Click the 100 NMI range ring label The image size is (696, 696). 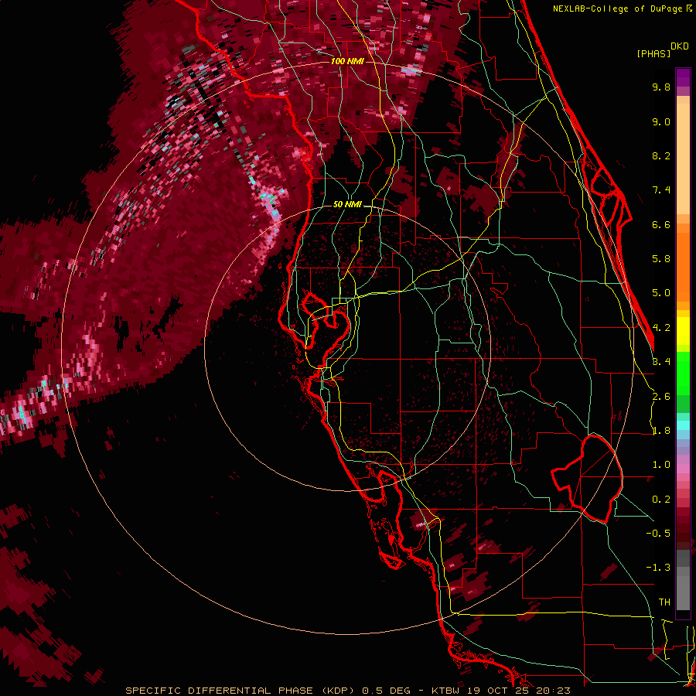click(346, 61)
